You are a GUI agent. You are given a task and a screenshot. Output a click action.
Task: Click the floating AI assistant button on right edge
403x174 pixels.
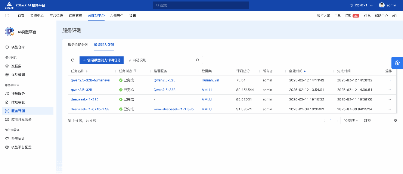397,63
